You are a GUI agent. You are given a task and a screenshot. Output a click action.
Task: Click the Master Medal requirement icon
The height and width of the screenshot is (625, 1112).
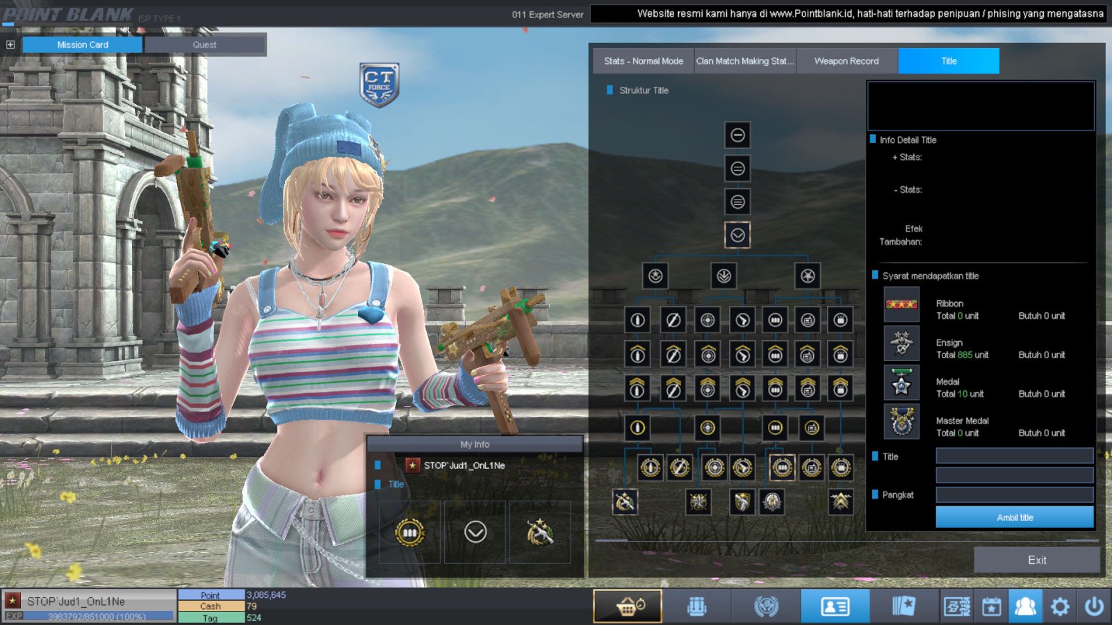coord(901,422)
